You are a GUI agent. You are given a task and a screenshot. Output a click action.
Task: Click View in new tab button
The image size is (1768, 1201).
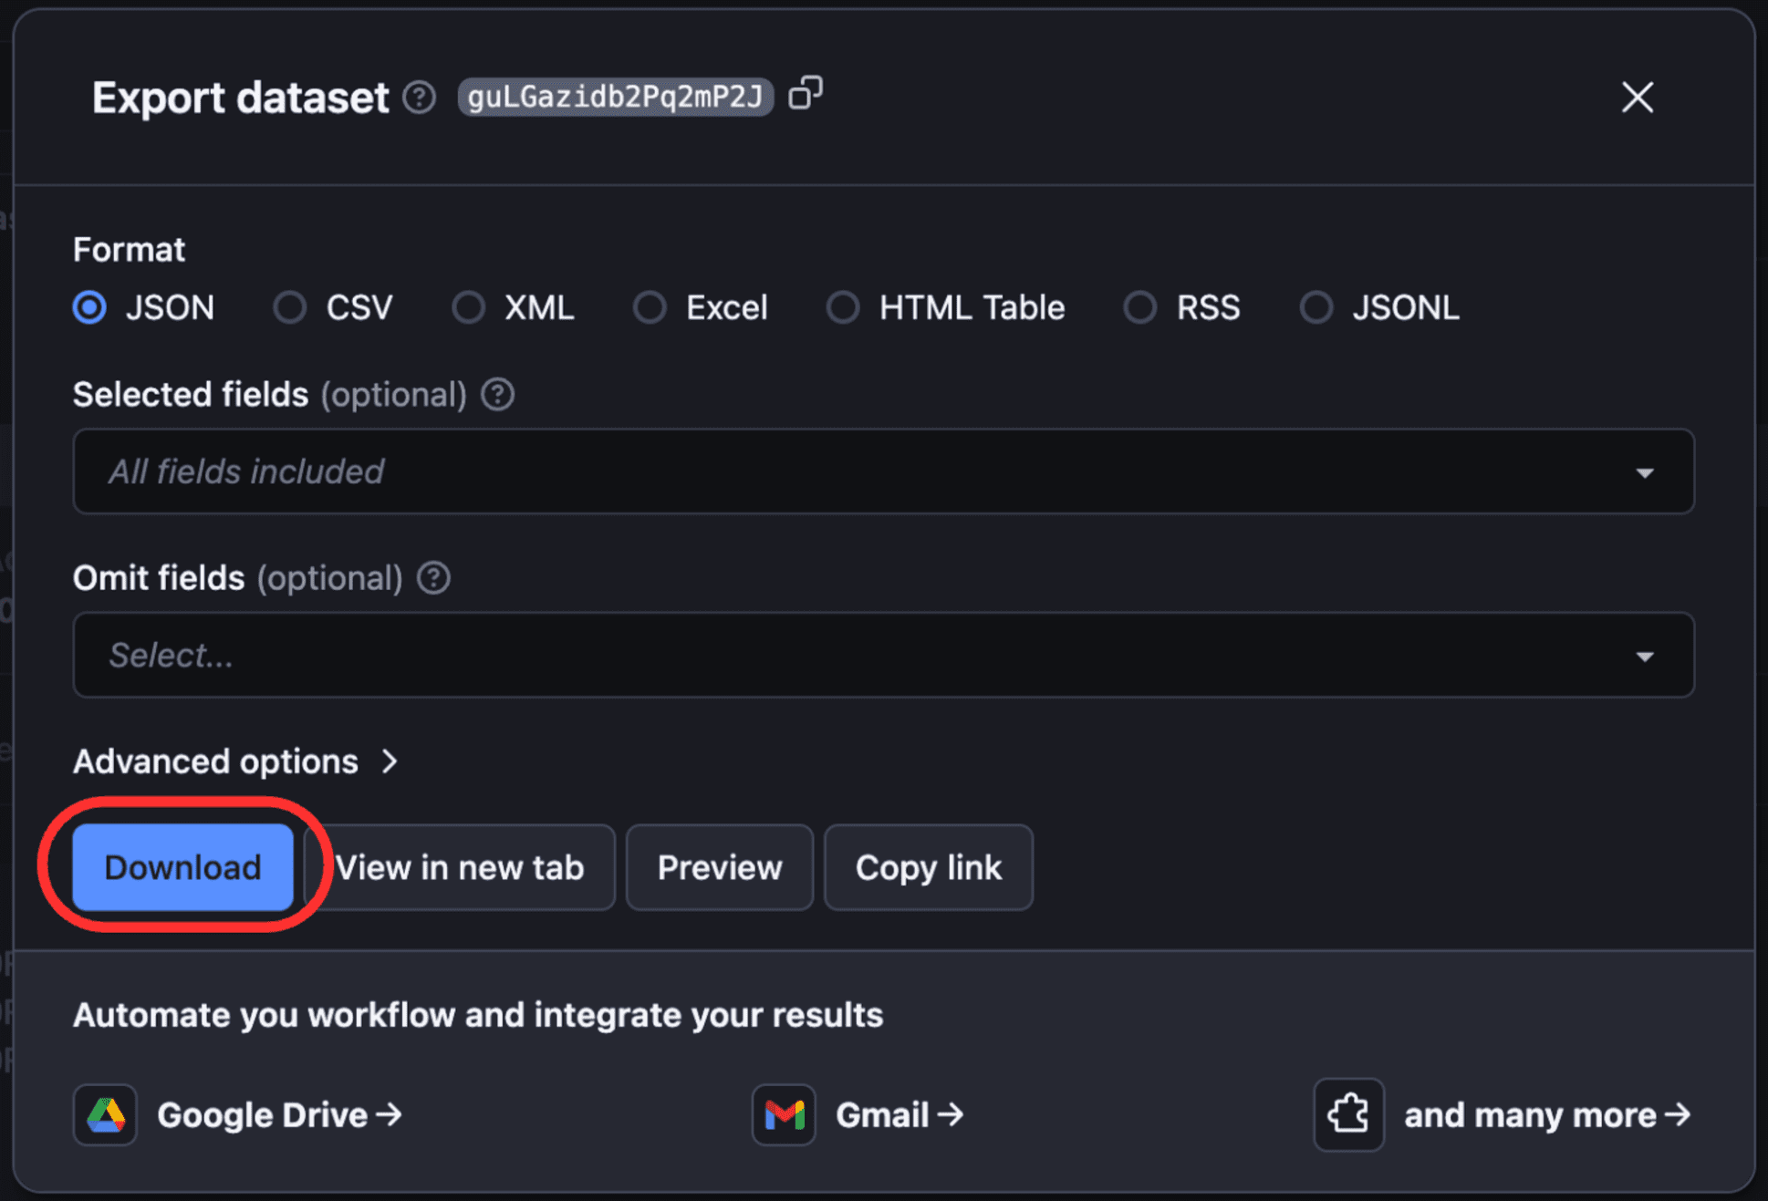[460, 867]
